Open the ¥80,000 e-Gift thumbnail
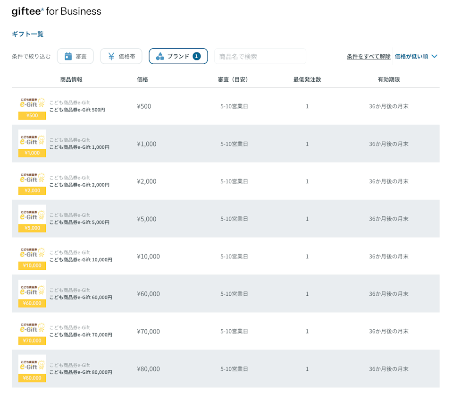The width and height of the screenshot is (453, 394). click(x=32, y=368)
